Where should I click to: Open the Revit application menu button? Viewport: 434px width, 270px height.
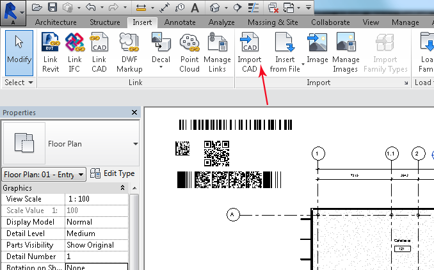(13, 13)
